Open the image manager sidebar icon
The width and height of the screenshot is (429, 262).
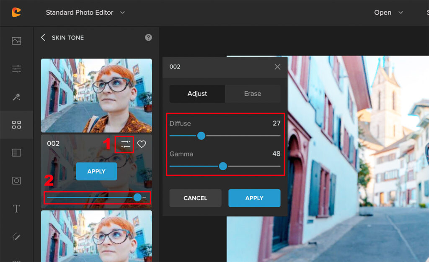[x=16, y=41]
